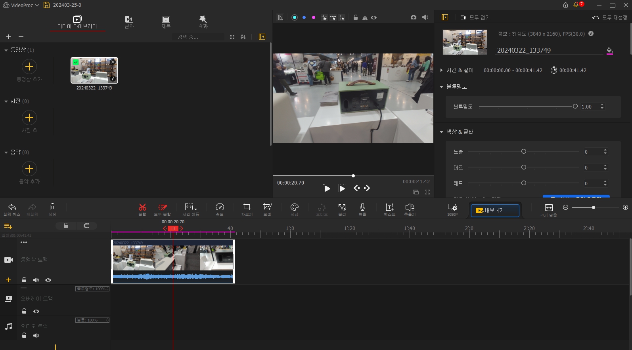Add text with the 텍스트 tool
This screenshot has height=350, width=632.
coord(389,209)
